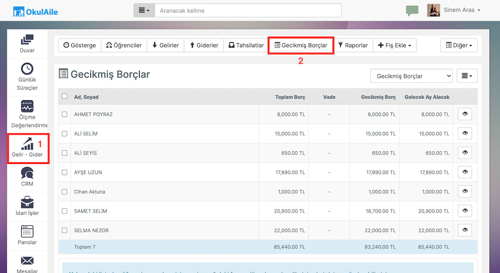Image resolution: width=500 pixels, height=273 pixels.
Task: Check the ALİ SELİM row checkbox
Action: (65, 134)
